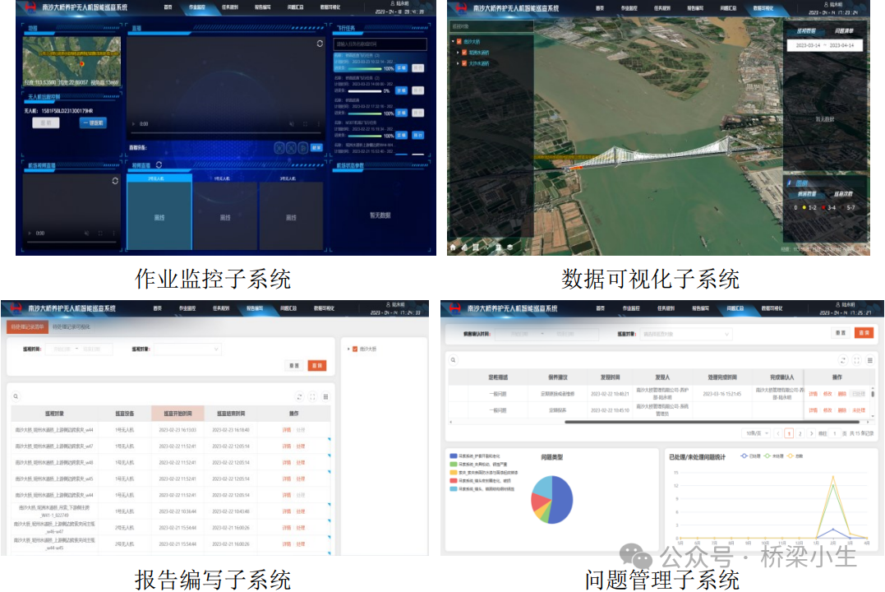Focus the 飞行任务 search input box

coord(380,44)
